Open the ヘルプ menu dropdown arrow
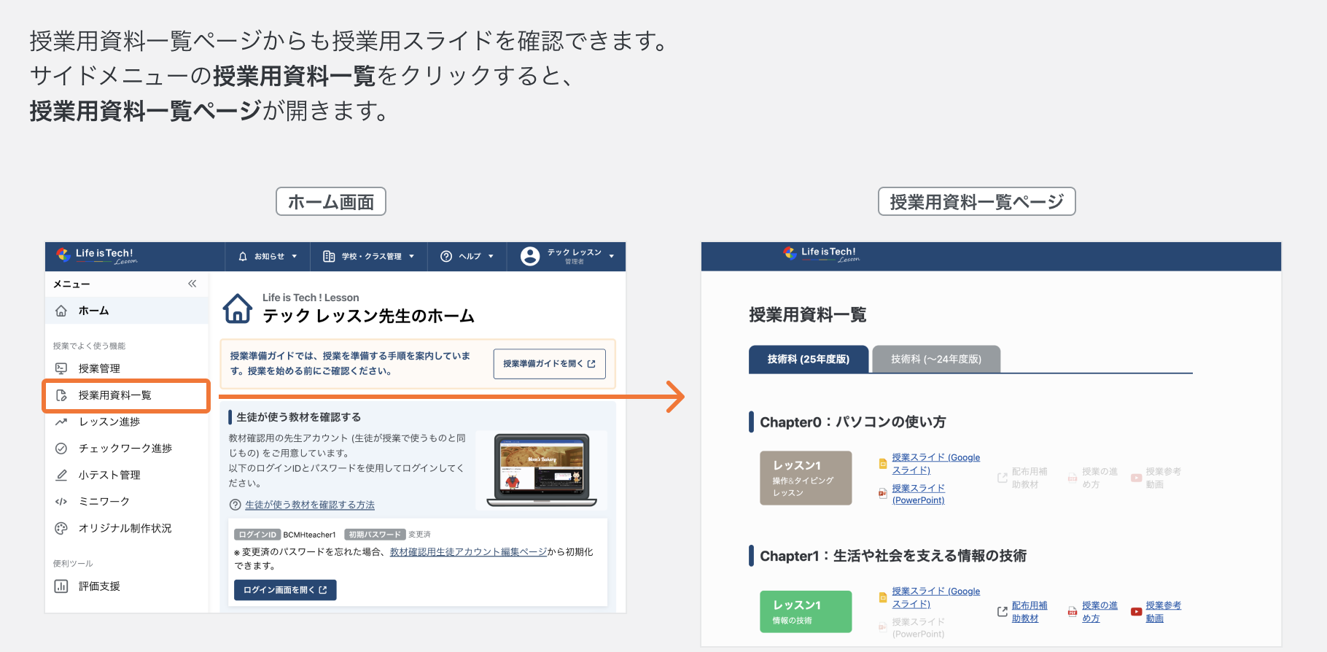This screenshot has height=652, width=1327. (x=491, y=257)
